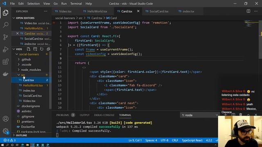The image size is (262, 147).
Task: Switch to the Video.tsx editor tab
Action: point(65,11)
